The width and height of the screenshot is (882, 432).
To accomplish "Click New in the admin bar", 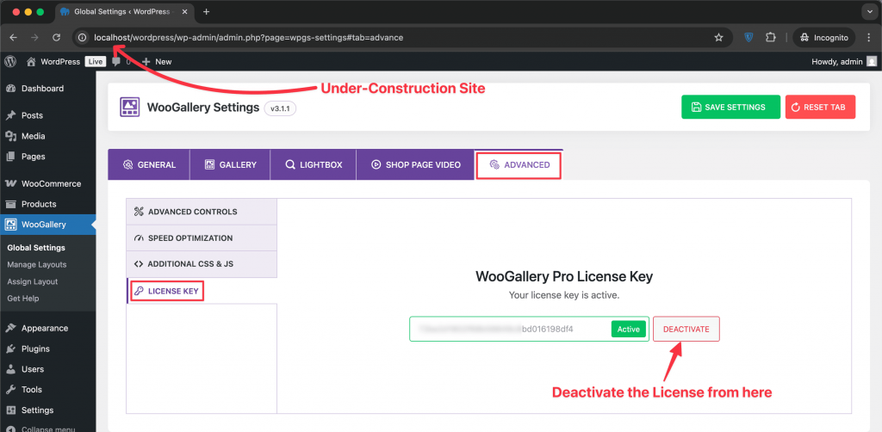I will (157, 61).
